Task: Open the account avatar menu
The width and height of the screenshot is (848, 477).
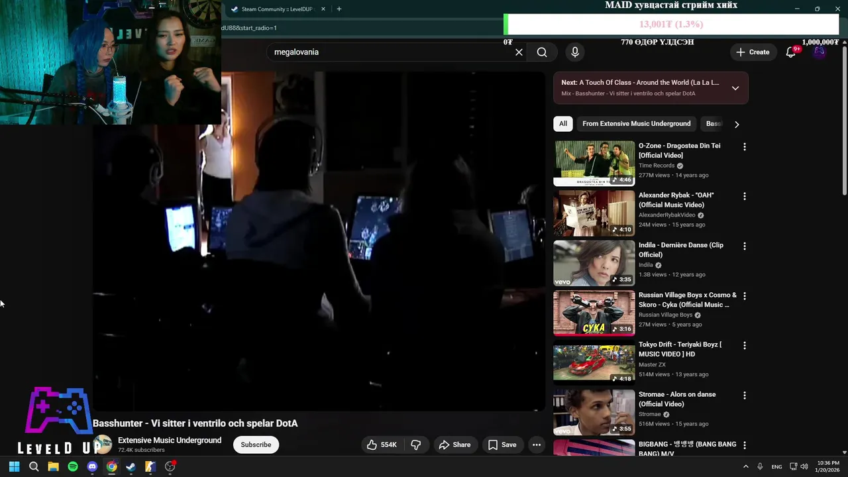Action: click(x=820, y=52)
